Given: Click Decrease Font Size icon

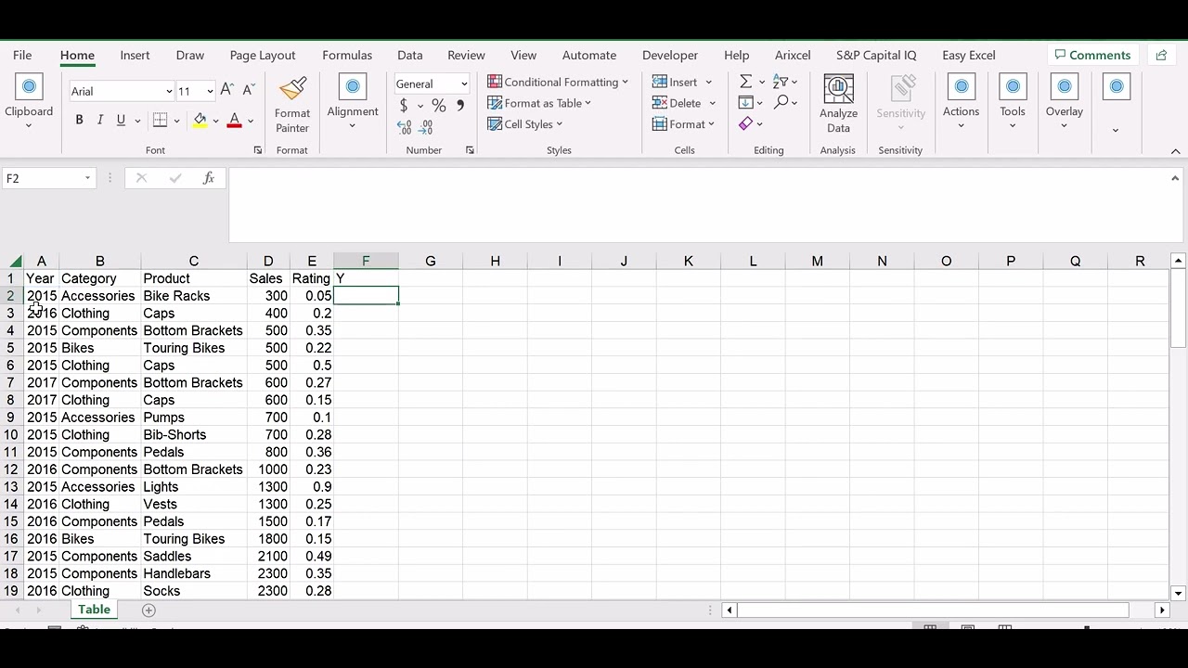Looking at the screenshot, I should point(248,90).
